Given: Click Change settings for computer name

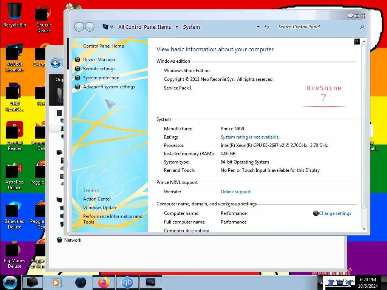Looking at the screenshot, I should point(335,213).
